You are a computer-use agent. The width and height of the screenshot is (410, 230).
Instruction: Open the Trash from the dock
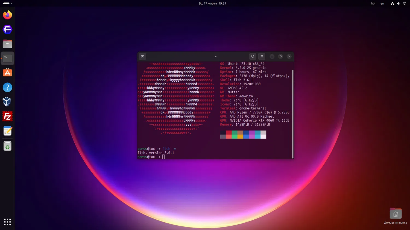tap(7, 146)
